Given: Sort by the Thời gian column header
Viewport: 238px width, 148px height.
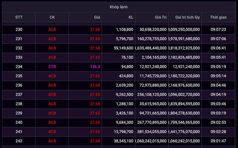Looking at the screenshot, I should pyautogui.click(x=218, y=17).
